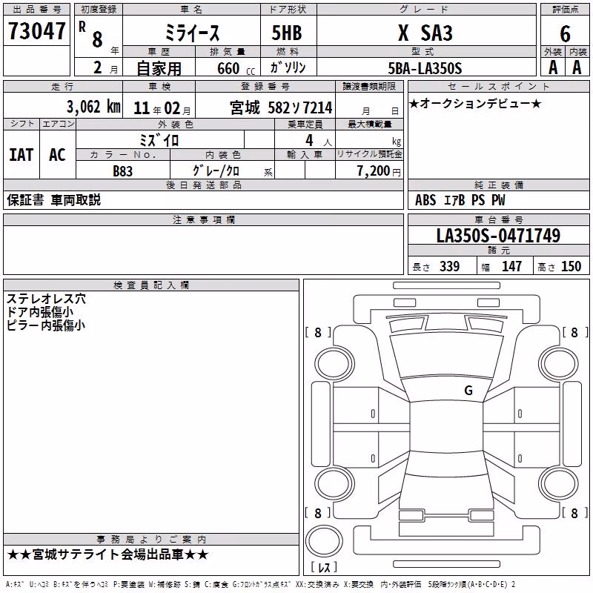Select interior color グレー/クロ
This screenshot has height=593, width=593.
coord(216,170)
